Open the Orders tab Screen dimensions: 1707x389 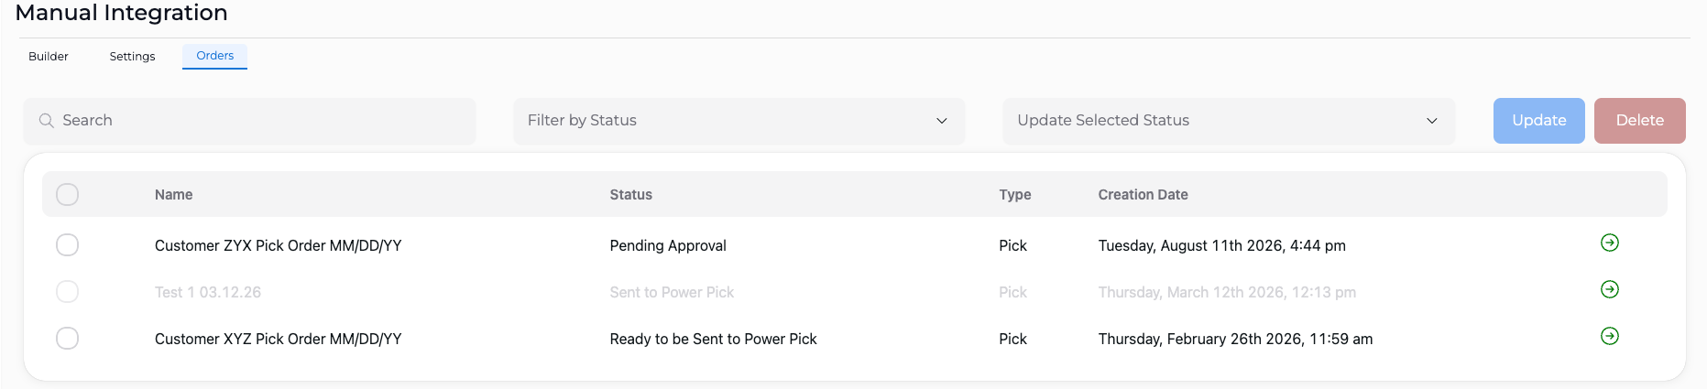(x=214, y=56)
